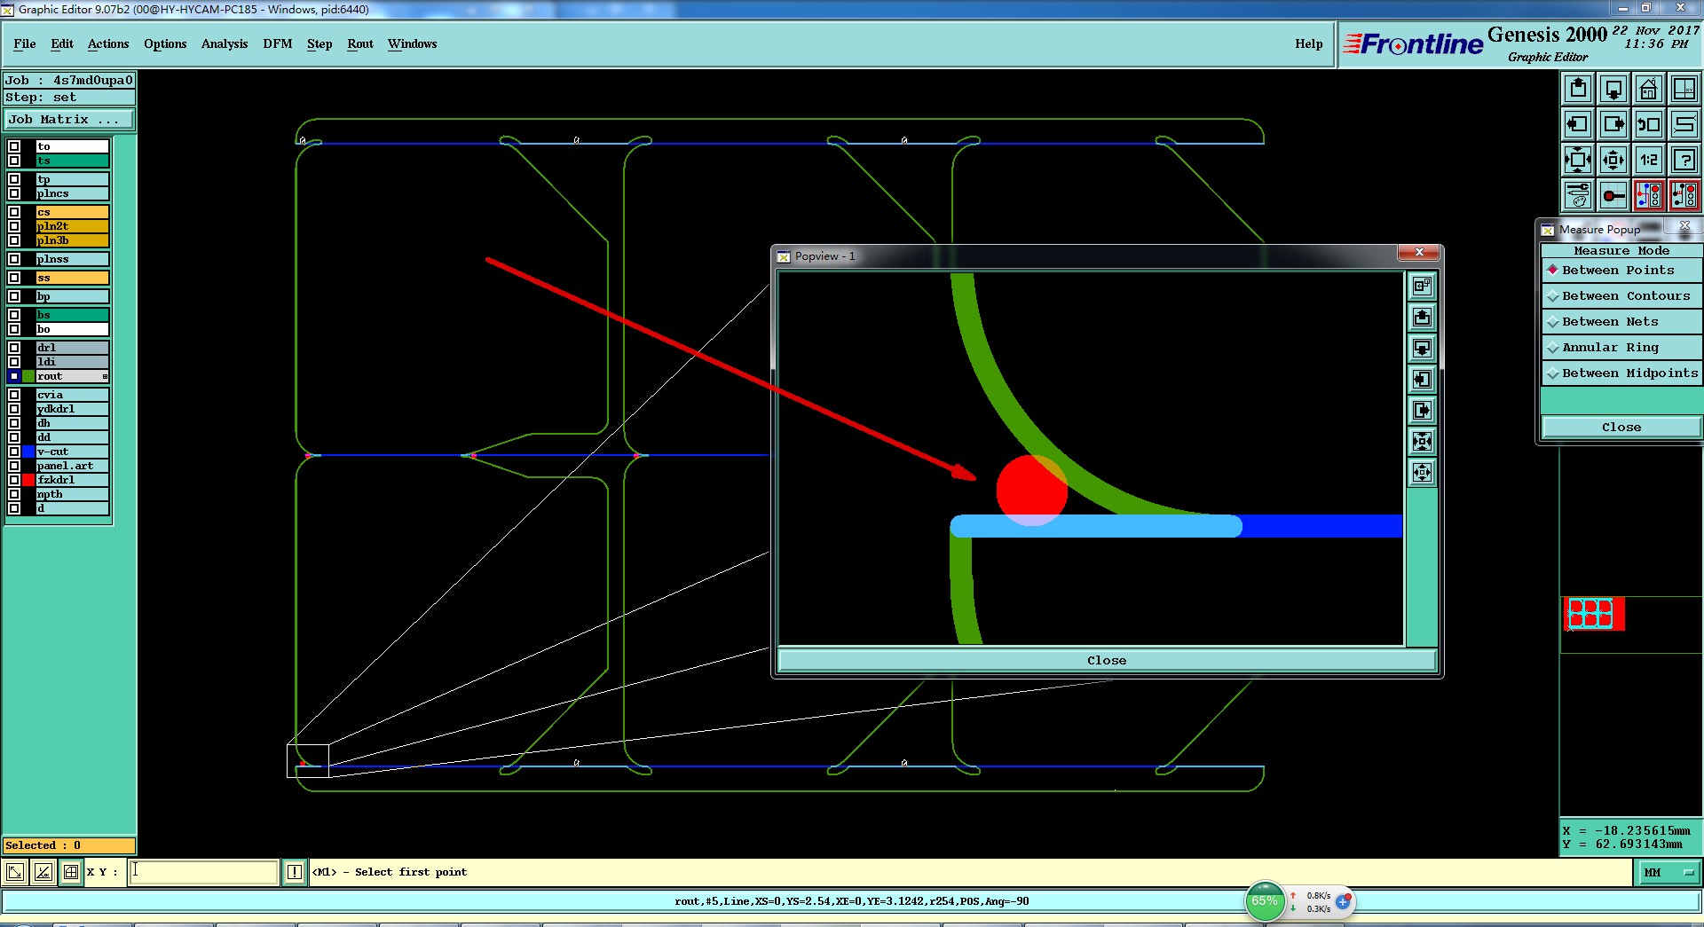Screen dimensions: 1704x927
Task: Click Popview zoom in icon
Action: pos(1422,442)
